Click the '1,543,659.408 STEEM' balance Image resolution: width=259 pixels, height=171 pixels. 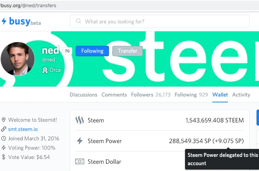coord(215,120)
